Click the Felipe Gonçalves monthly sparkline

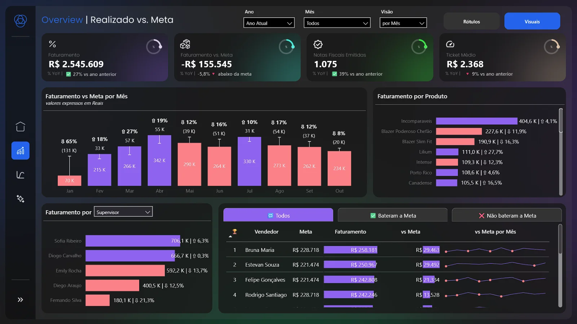coord(496,279)
